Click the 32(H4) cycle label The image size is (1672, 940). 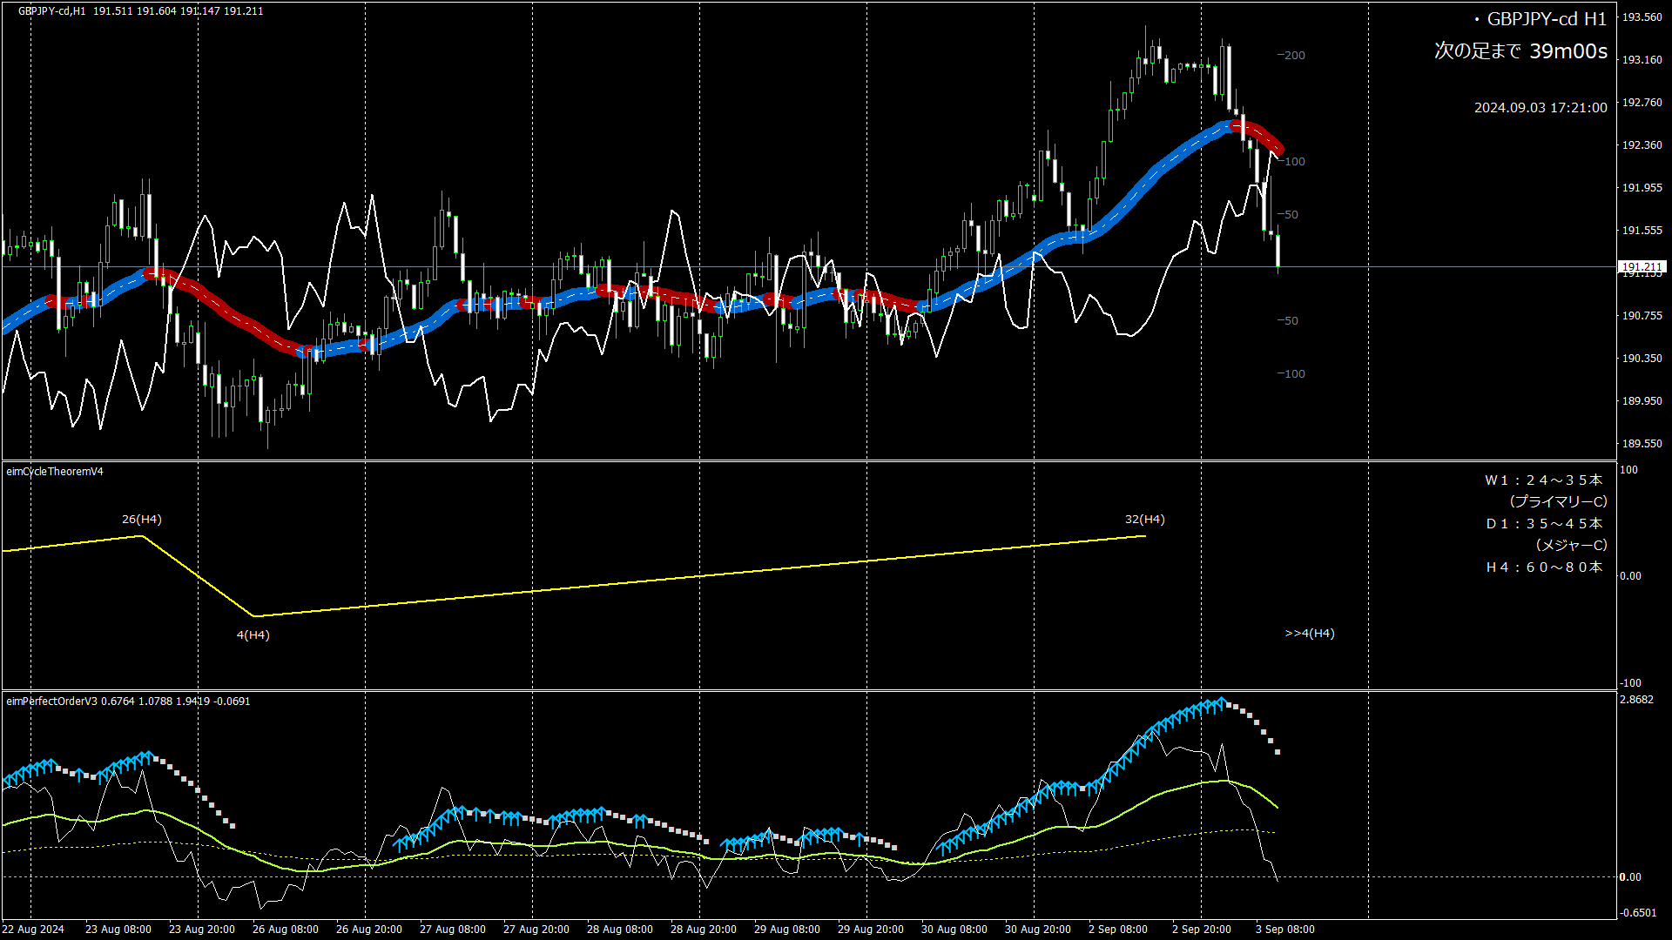1144,520
